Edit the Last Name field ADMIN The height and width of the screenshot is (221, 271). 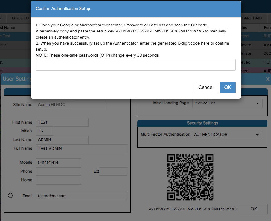[62, 140]
